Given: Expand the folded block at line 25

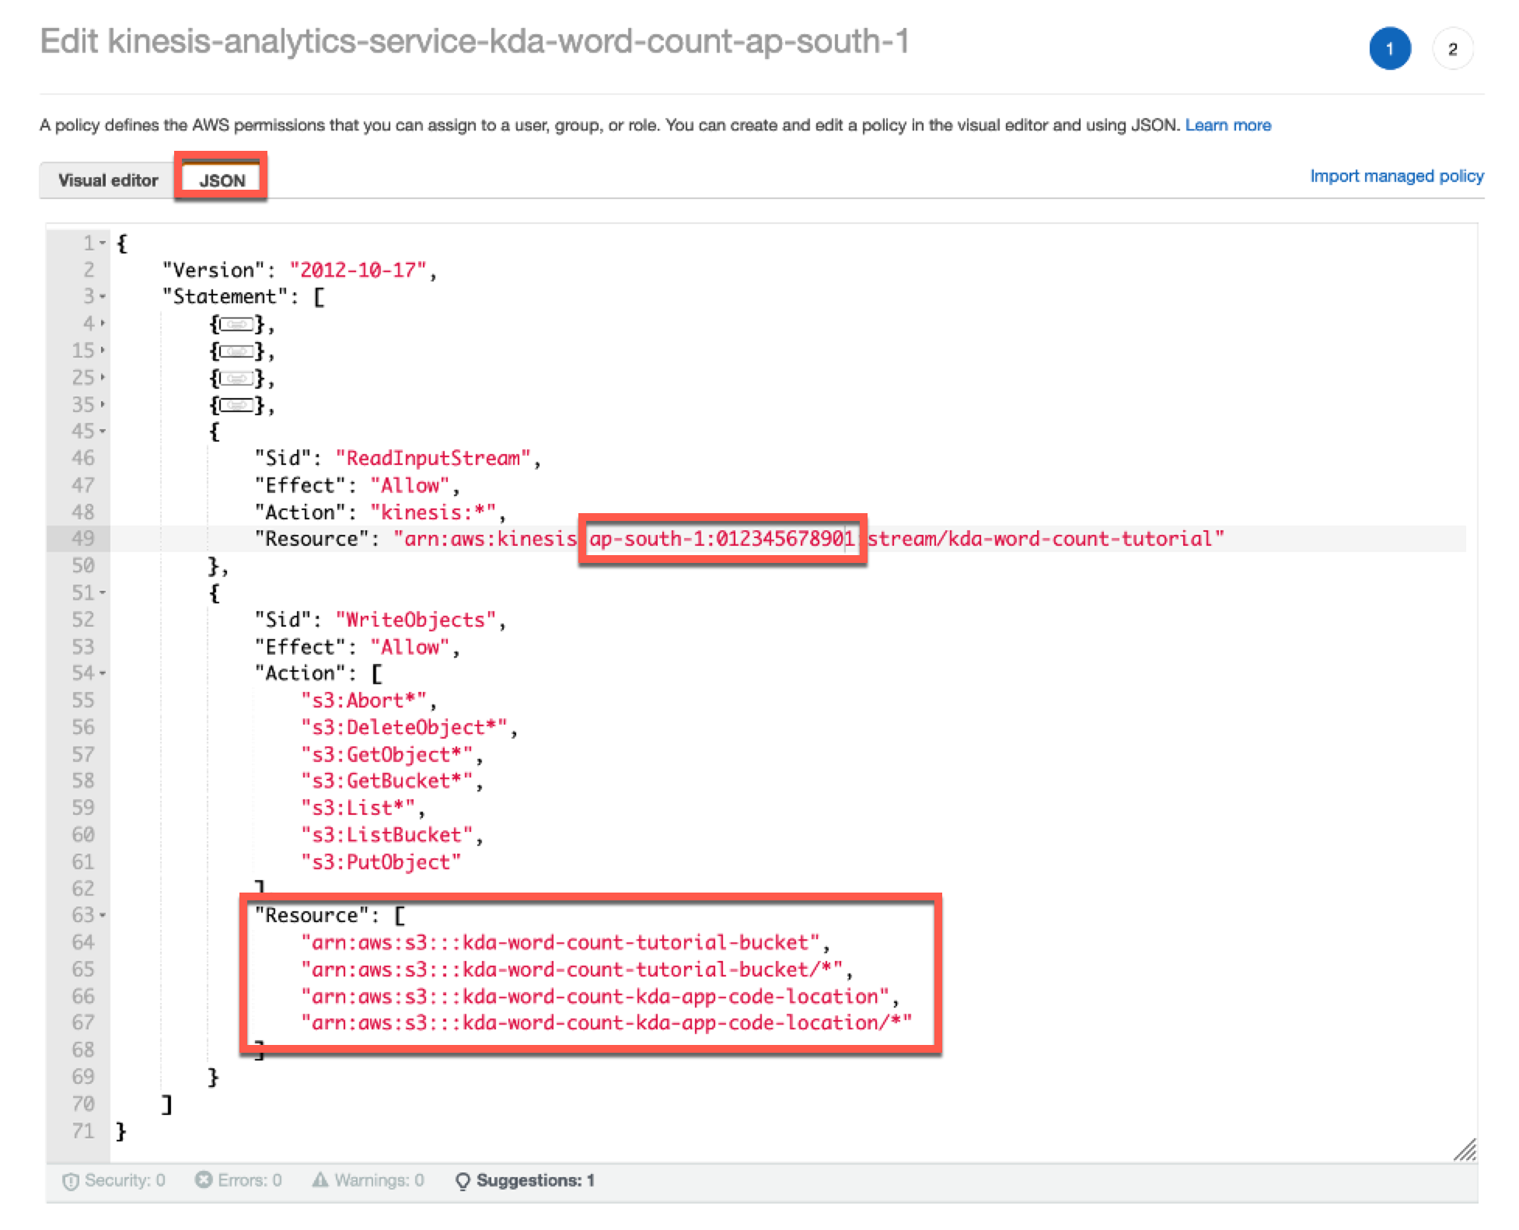Looking at the screenshot, I should tap(103, 378).
